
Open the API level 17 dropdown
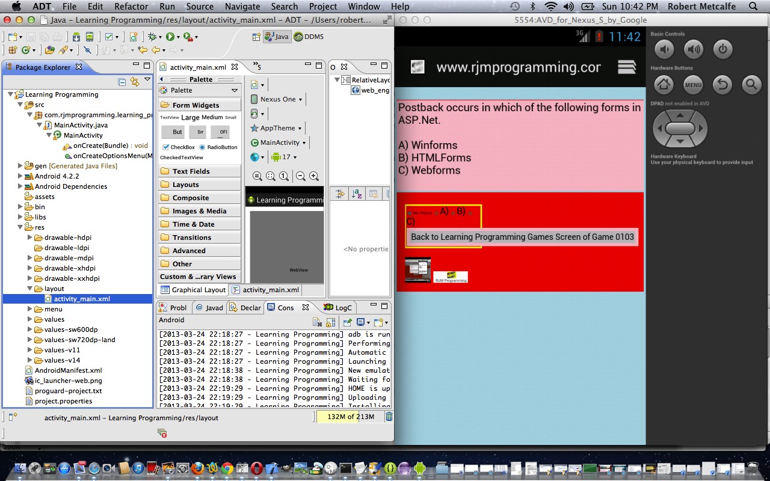[x=284, y=157]
